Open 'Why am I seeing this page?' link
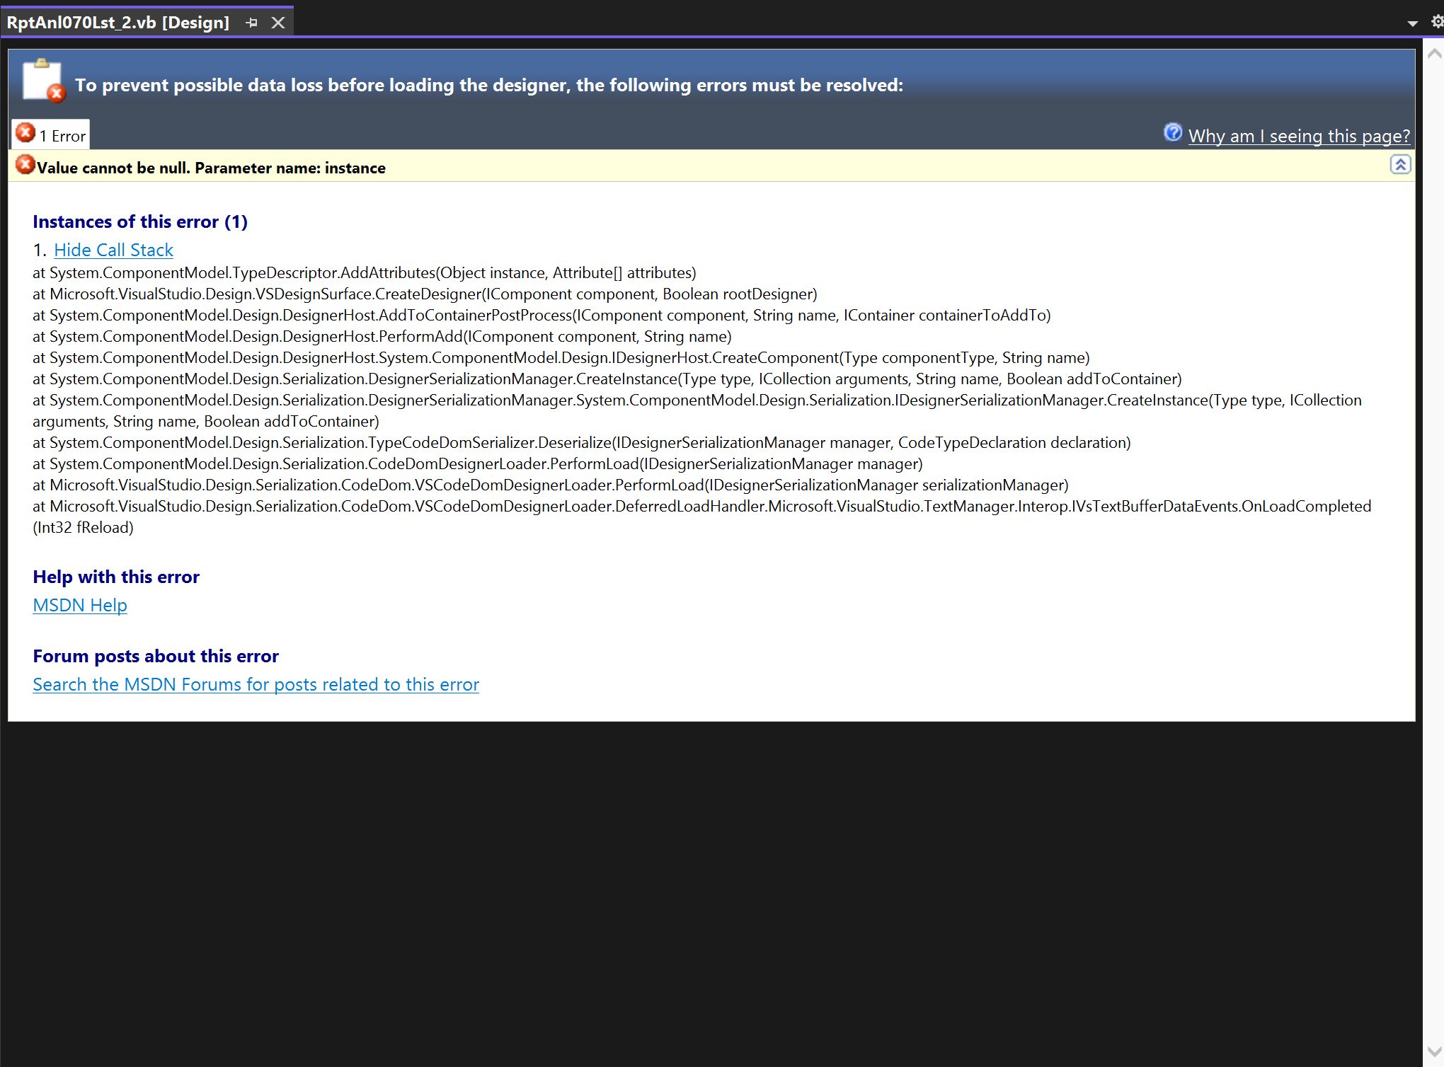Viewport: 1444px width, 1067px height. (x=1299, y=136)
